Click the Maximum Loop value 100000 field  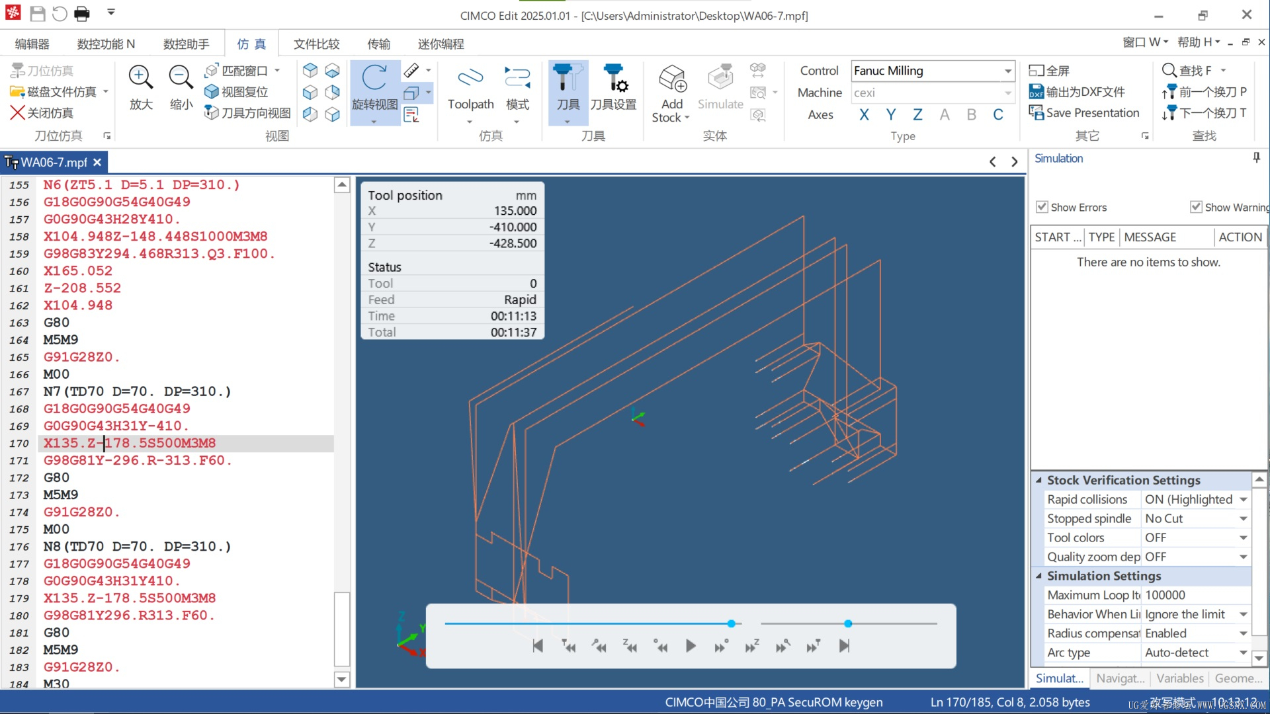(1196, 596)
